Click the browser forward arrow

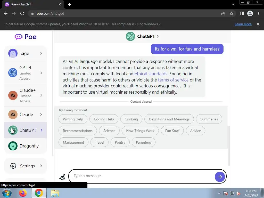pyautogui.click(x=14, y=13)
